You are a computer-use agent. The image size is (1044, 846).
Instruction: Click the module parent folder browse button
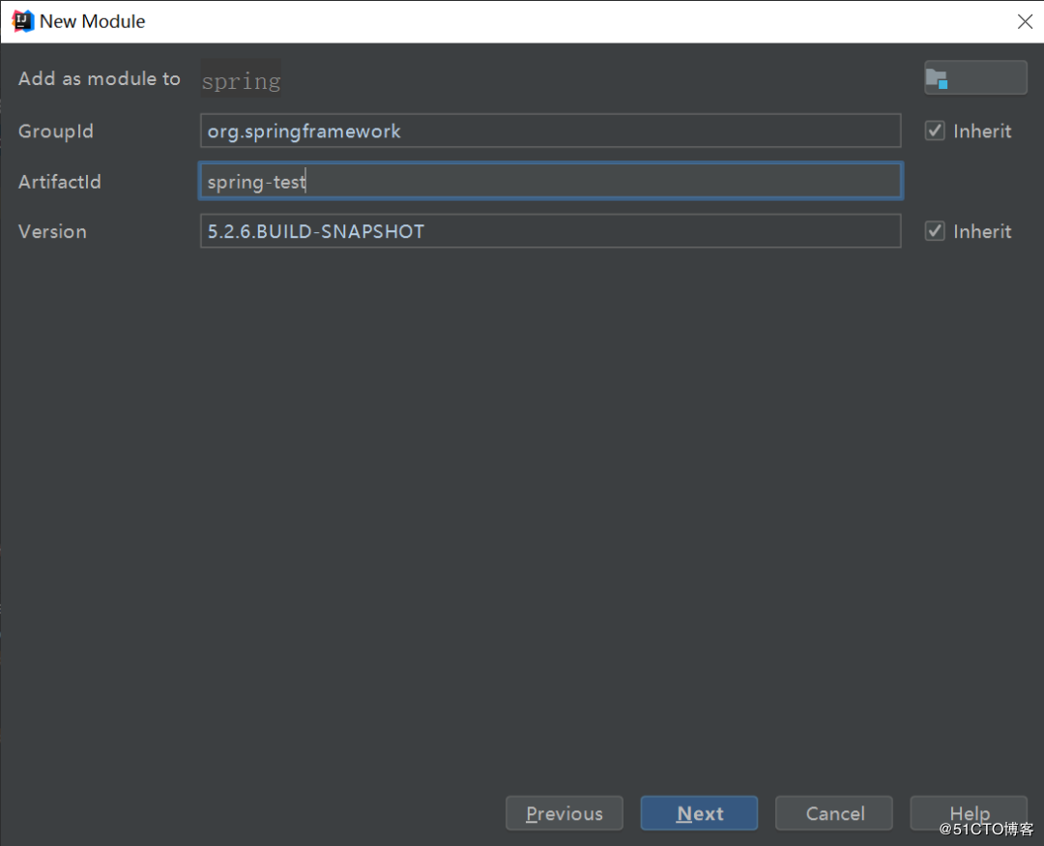pyautogui.click(x=974, y=78)
